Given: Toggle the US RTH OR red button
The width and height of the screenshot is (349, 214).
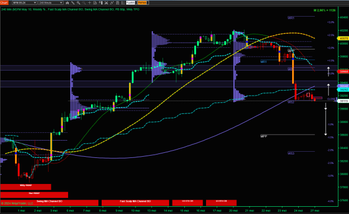Looking at the screenshot, I should coord(221,203).
